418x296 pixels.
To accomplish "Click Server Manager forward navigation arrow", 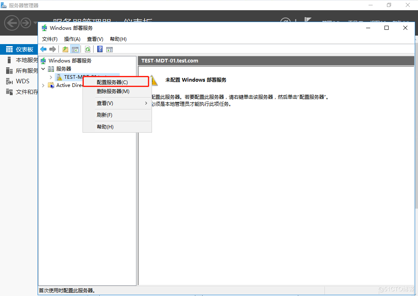I will tap(26, 23).
